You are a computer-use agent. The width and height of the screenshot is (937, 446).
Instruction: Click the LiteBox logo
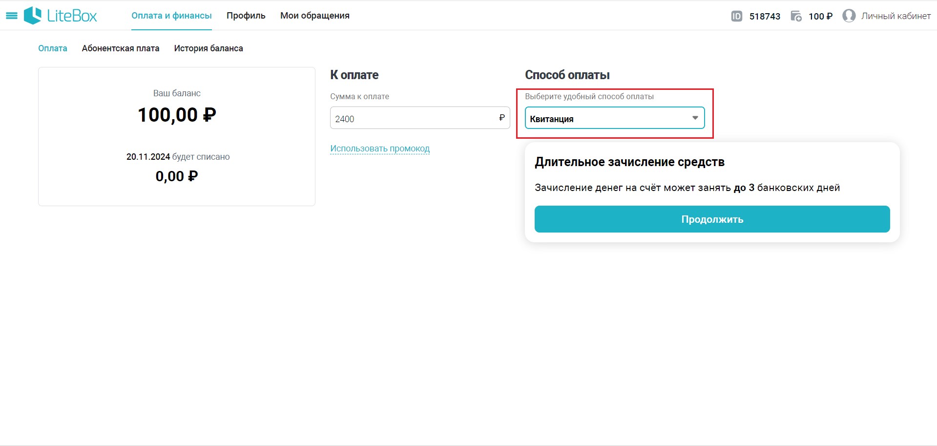click(61, 16)
